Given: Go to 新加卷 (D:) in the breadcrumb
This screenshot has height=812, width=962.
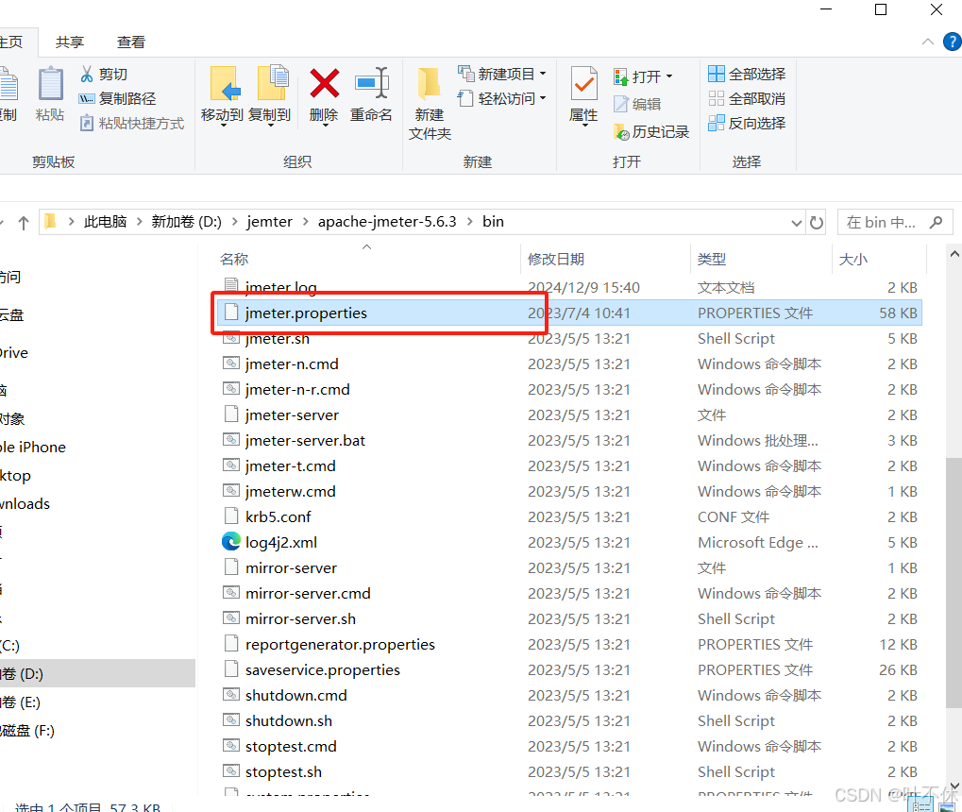Looking at the screenshot, I should click(x=187, y=222).
